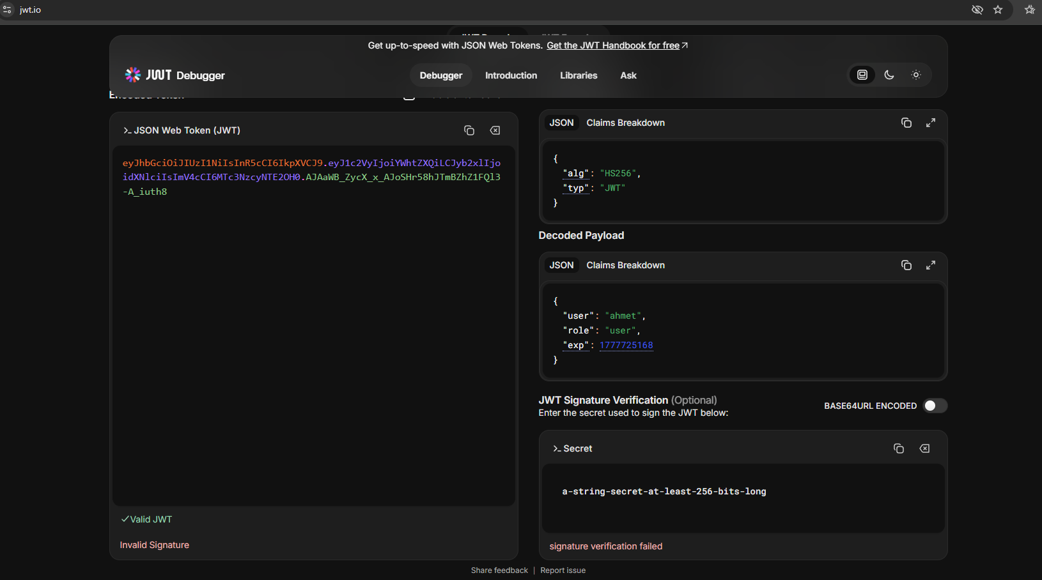The image size is (1042, 580).
Task: Click the star icon at the browser's far right
Action: click(1030, 10)
